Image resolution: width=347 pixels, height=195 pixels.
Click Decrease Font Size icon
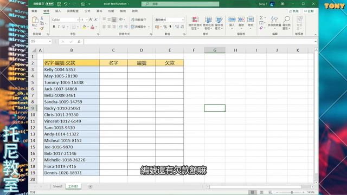tap(96, 19)
